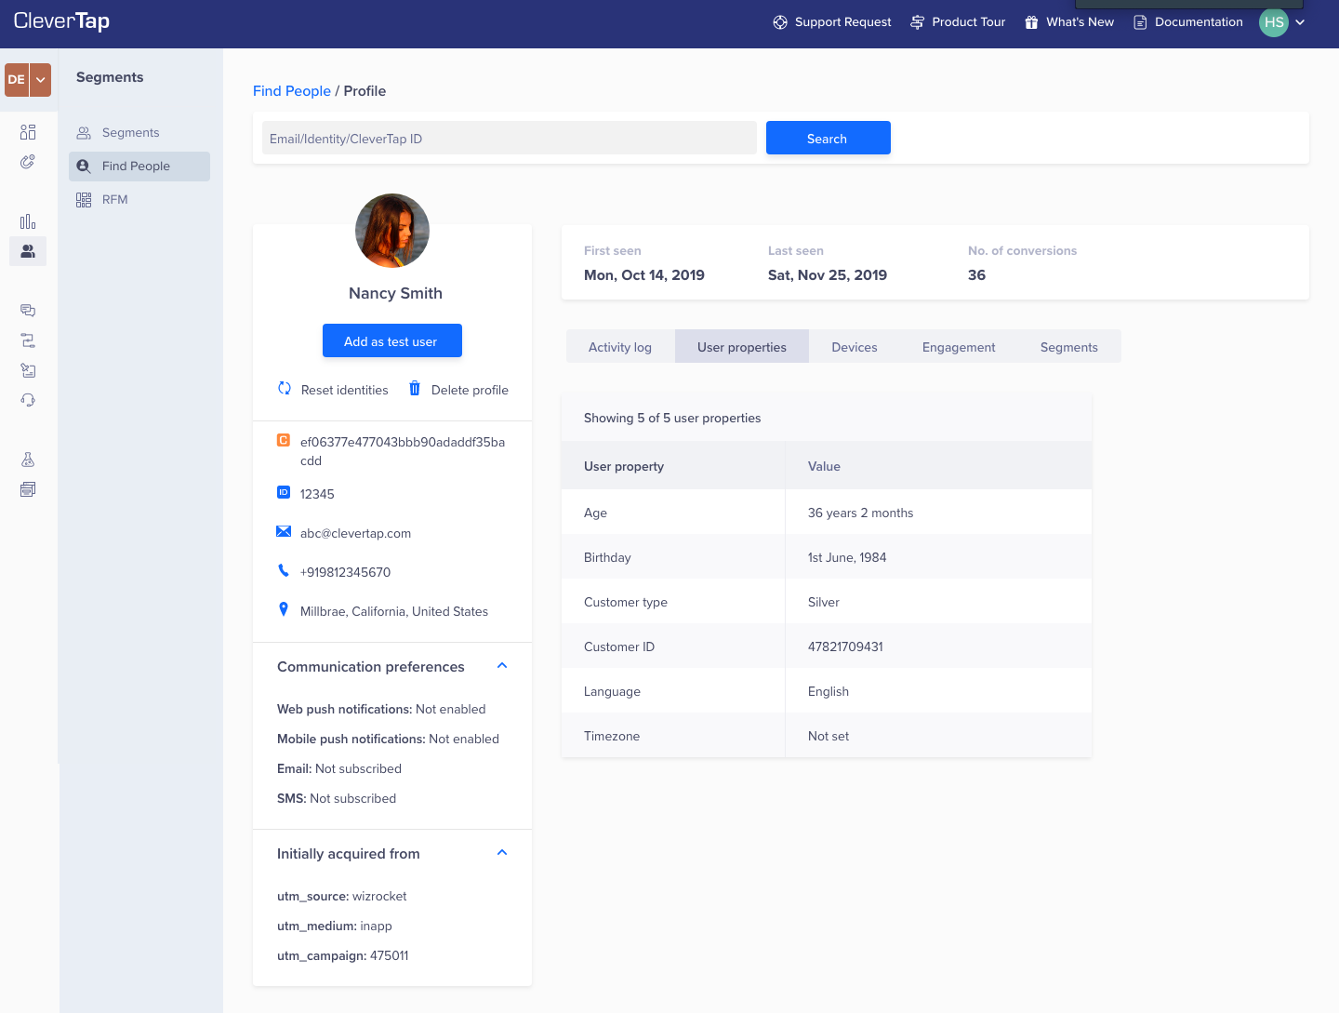Screen dimensions: 1339x1013
Task: Open the headset support icon in sidebar
Action: (x=28, y=400)
